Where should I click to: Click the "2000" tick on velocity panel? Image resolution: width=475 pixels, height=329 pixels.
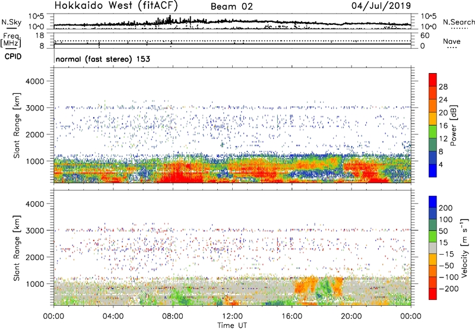click(x=35, y=257)
